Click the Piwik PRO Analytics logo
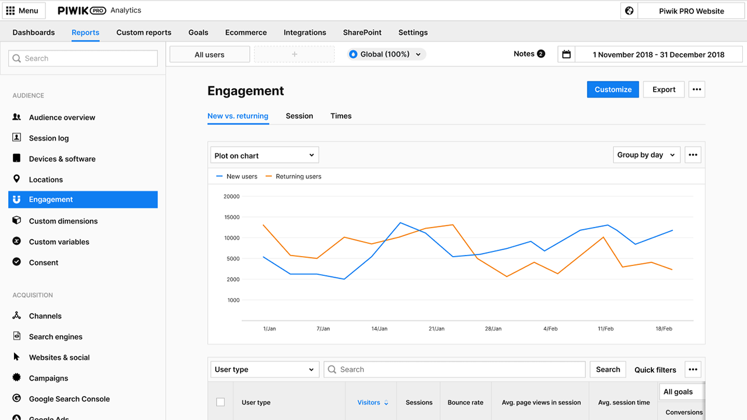The width and height of the screenshot is (747, 420). 100,10
